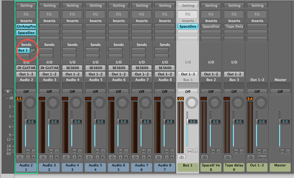Viewport: 294px width, 178px height.
Task: Click peak level display 2.4 on Out 1-2
Action: click(250, 99)
